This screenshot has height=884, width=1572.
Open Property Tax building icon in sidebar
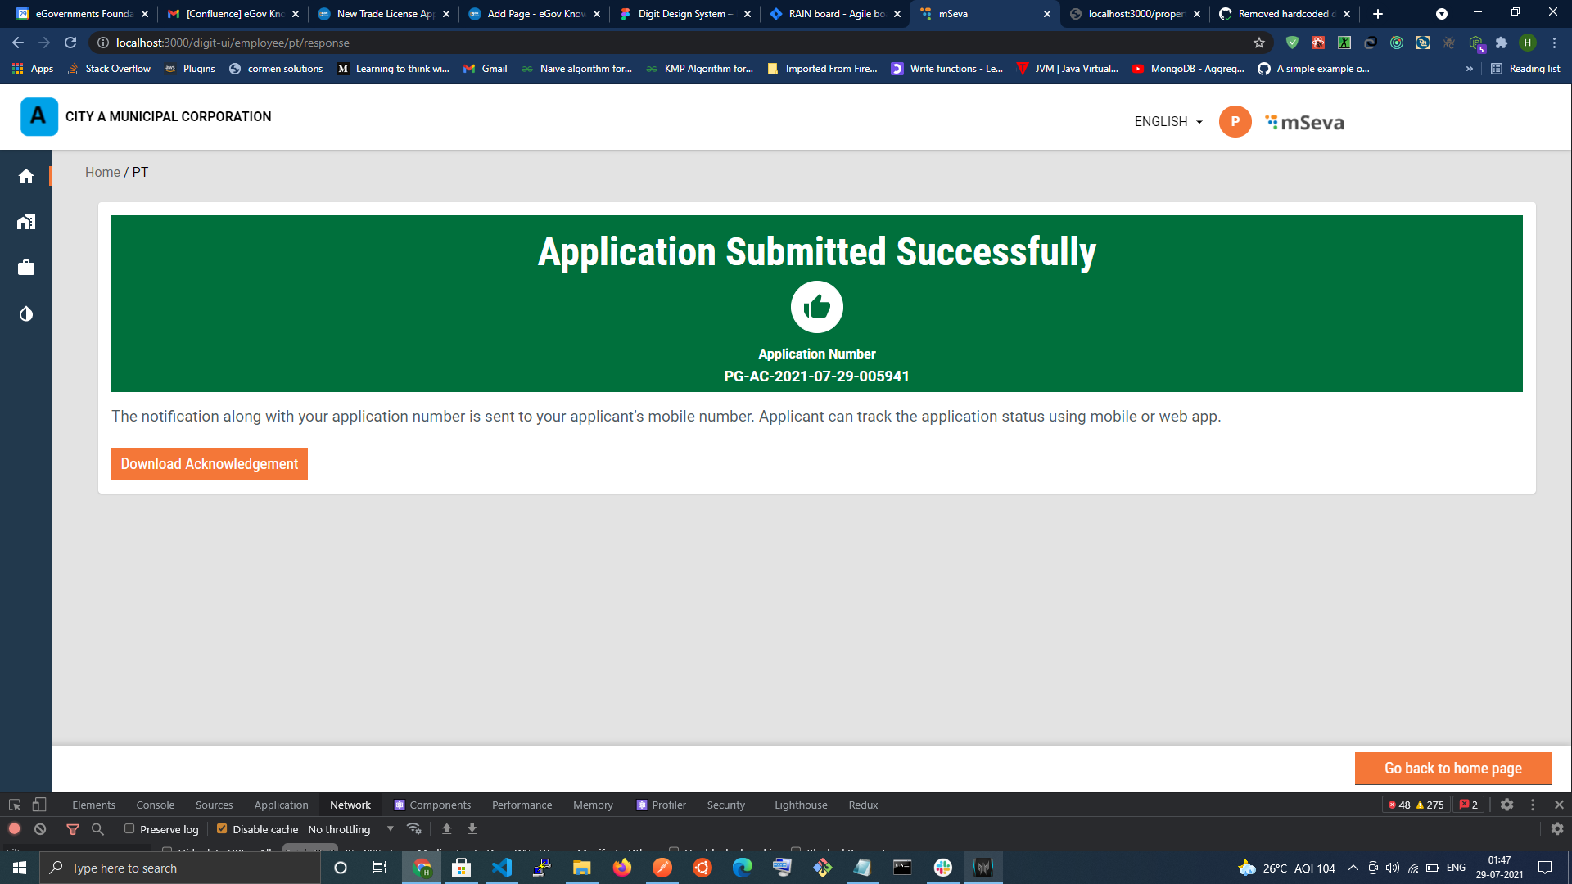pyautogui.click(x=26, y=222)
